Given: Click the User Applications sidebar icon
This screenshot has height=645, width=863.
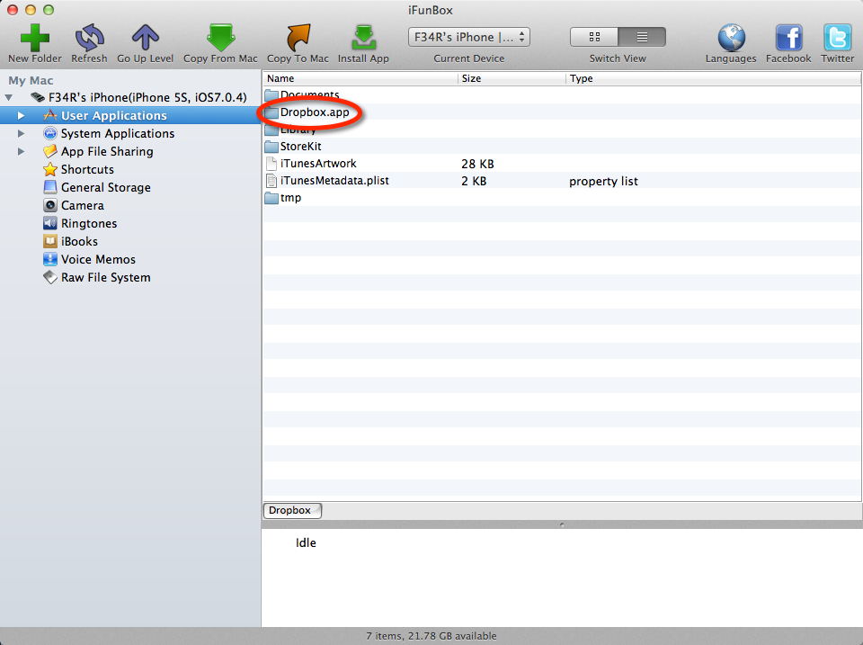Looking at the screenshot, I should (x=50, y=115).
